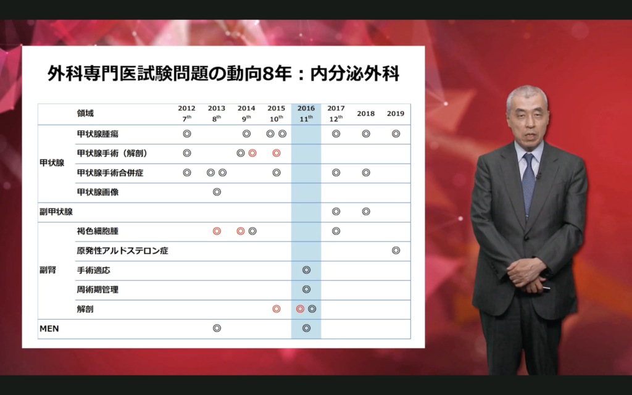Select the 2019 column header

pos(396,114)
